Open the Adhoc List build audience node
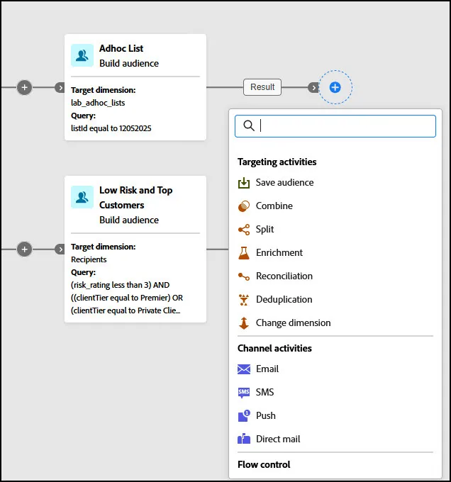 click(x=135, y=87)
